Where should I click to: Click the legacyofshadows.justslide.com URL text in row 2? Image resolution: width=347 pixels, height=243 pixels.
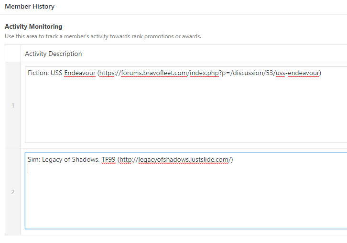pyautogui.click(x=175, y=159)
